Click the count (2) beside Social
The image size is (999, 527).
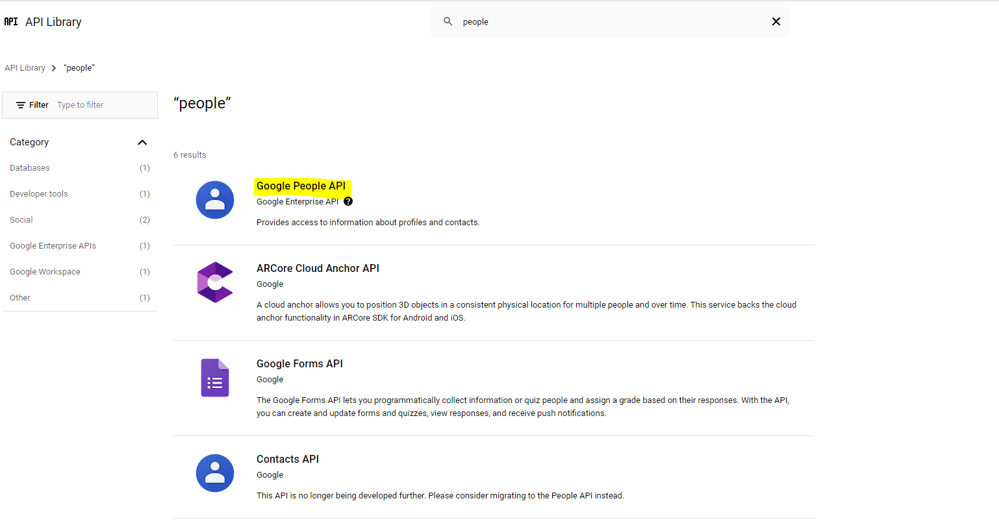pyautogui.click(x=145, y=220)
